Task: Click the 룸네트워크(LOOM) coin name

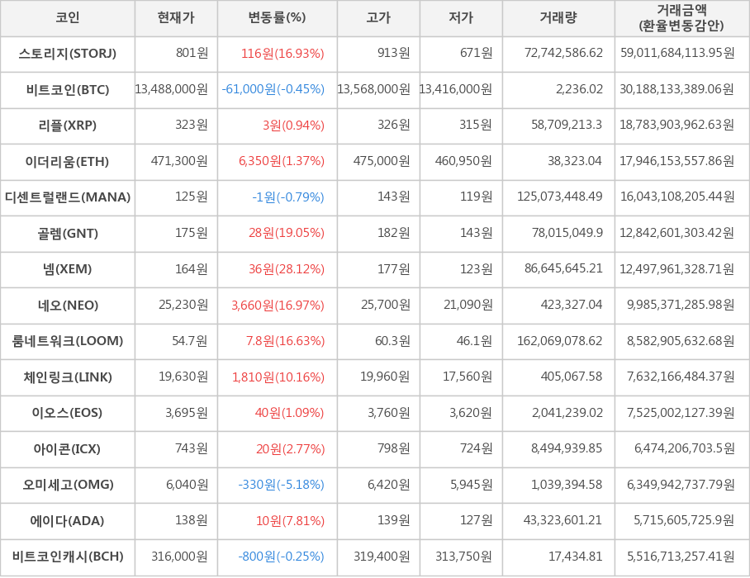Action: (68, 341)
